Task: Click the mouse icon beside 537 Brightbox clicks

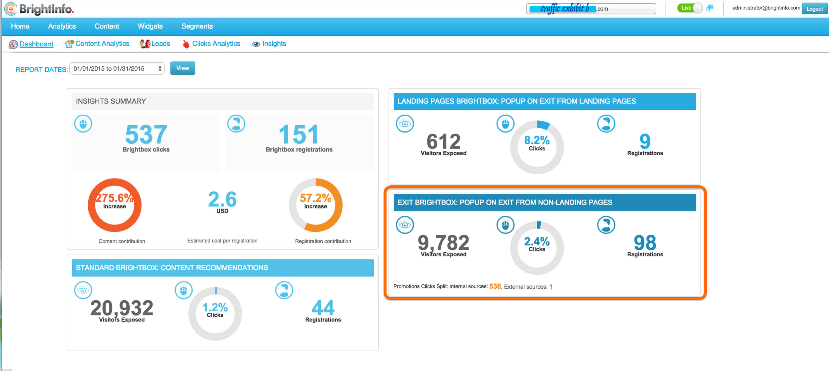Action: pos(83,124)
